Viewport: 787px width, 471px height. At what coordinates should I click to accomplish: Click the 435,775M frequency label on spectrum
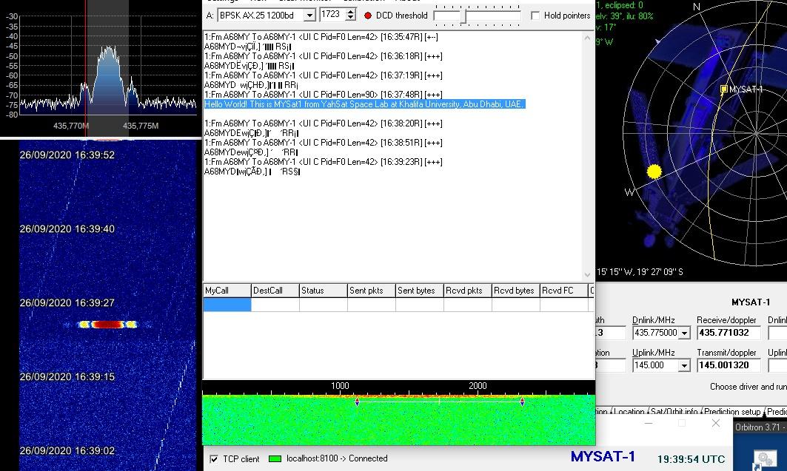141,126
